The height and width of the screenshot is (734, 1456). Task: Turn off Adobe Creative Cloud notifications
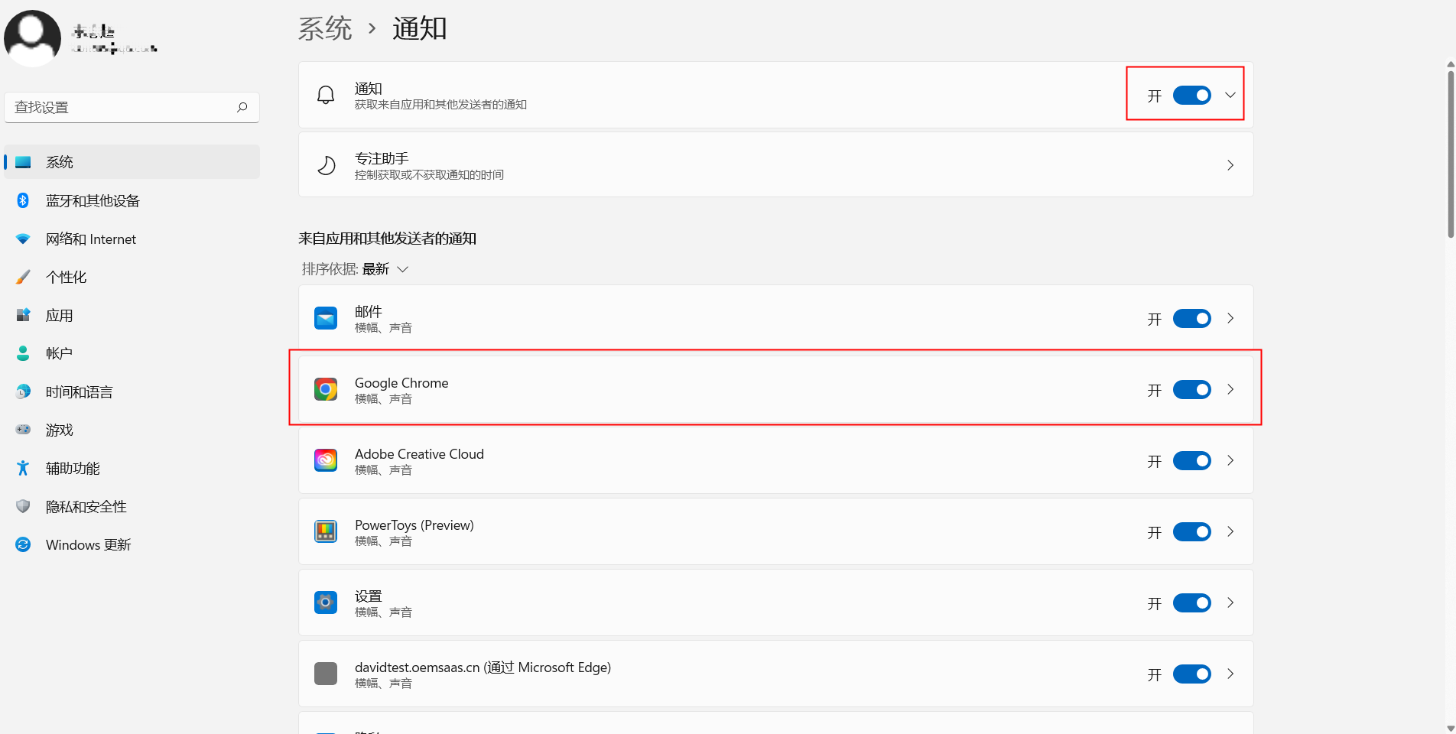coord(1192,461)
